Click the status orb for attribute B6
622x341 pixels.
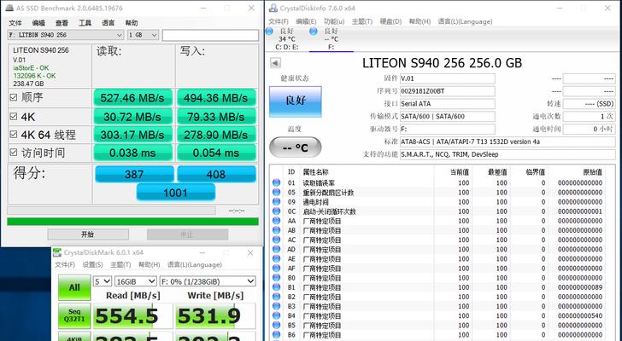[277, 335]
